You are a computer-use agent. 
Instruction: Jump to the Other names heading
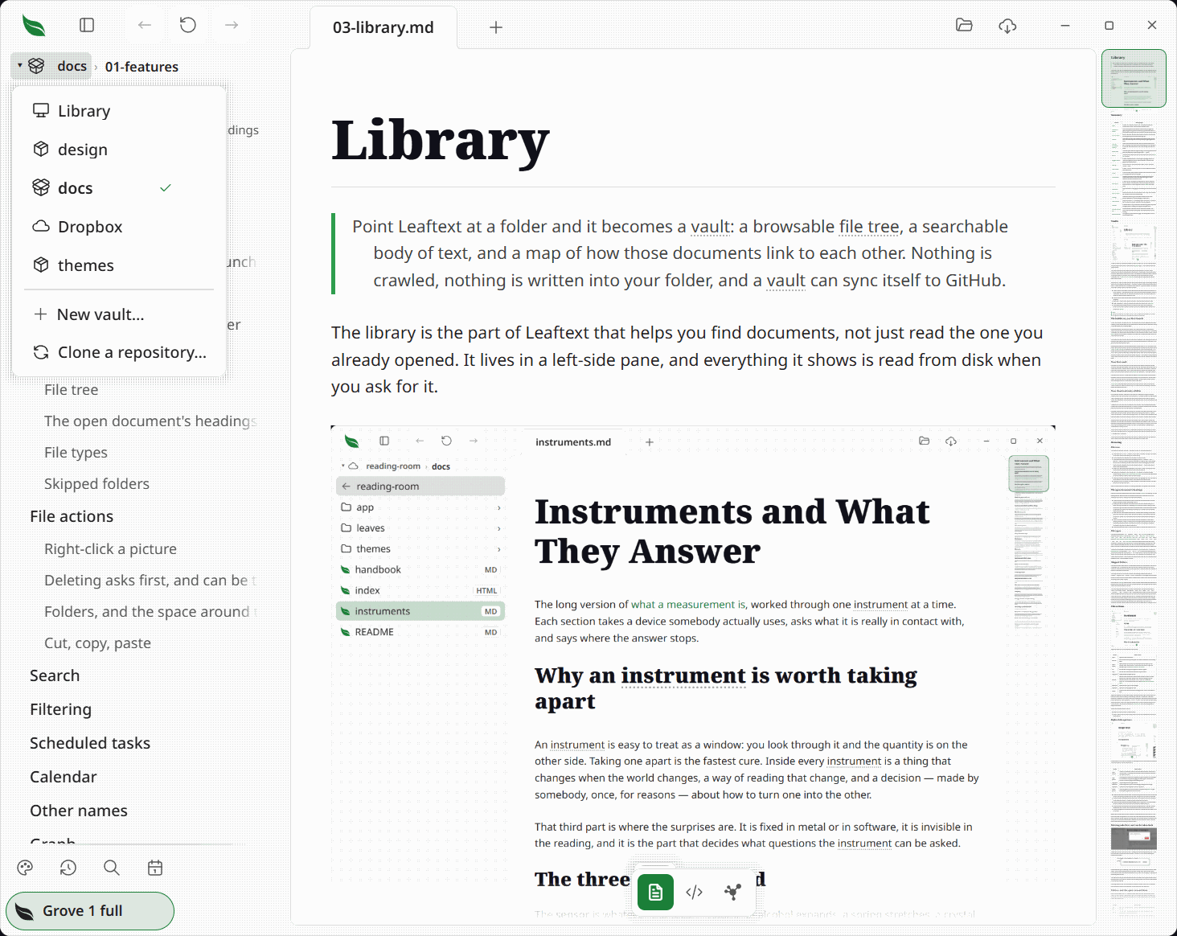(x=79, y=811)
